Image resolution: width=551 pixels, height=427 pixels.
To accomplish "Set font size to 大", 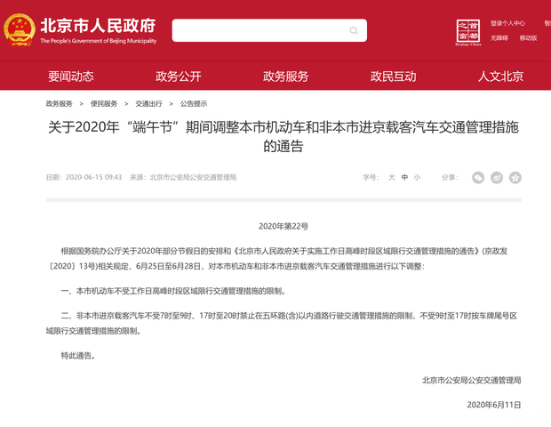I will point(391,177).
